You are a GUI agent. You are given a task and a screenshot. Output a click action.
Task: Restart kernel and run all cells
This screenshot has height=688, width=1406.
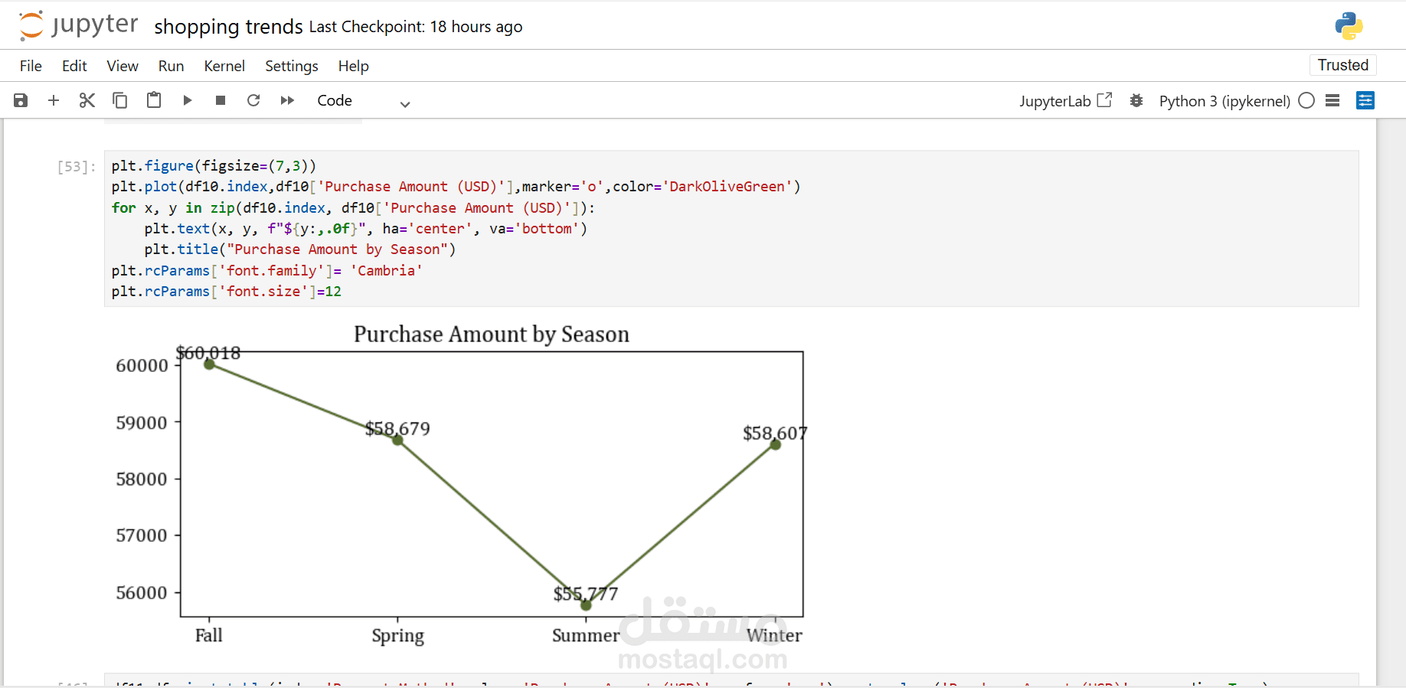coord(287,100)
